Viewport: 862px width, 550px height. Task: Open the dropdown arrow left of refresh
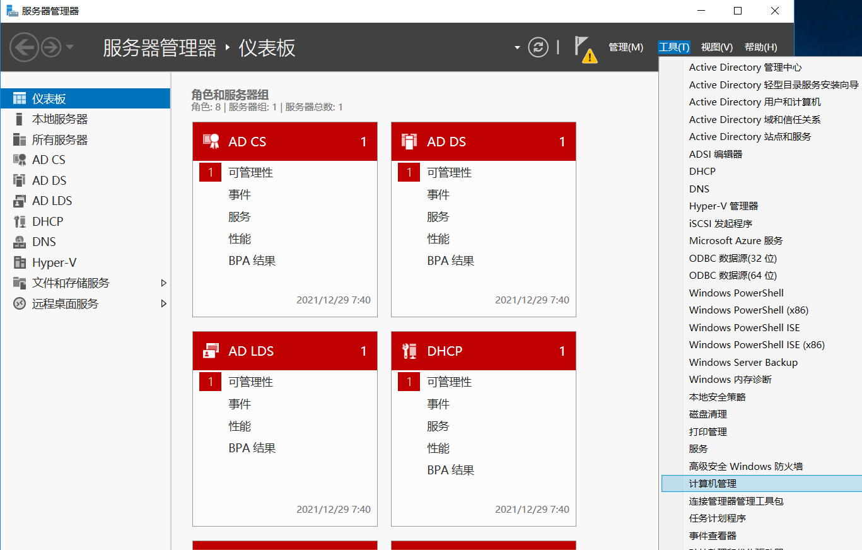(517, 47)
